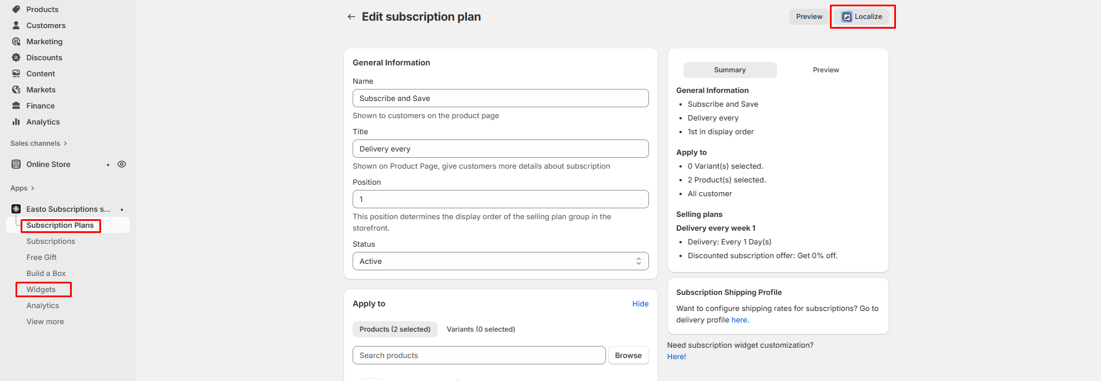Click the Markets globe icon
Viewport: 1101px width, 381px height.
[16, 90]
